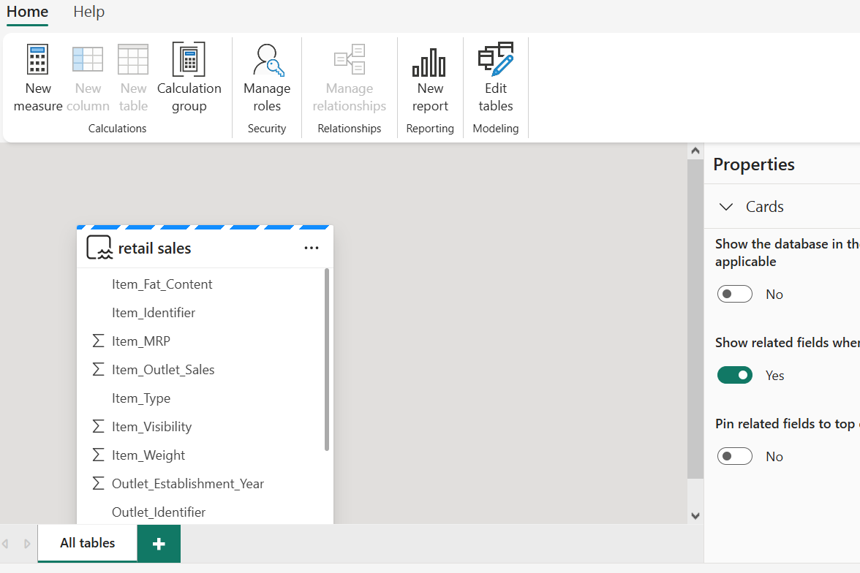Click Manage relationships ribbon icon
The height and width of the screenshot is (573, 860).
click(x=350, y=59)
